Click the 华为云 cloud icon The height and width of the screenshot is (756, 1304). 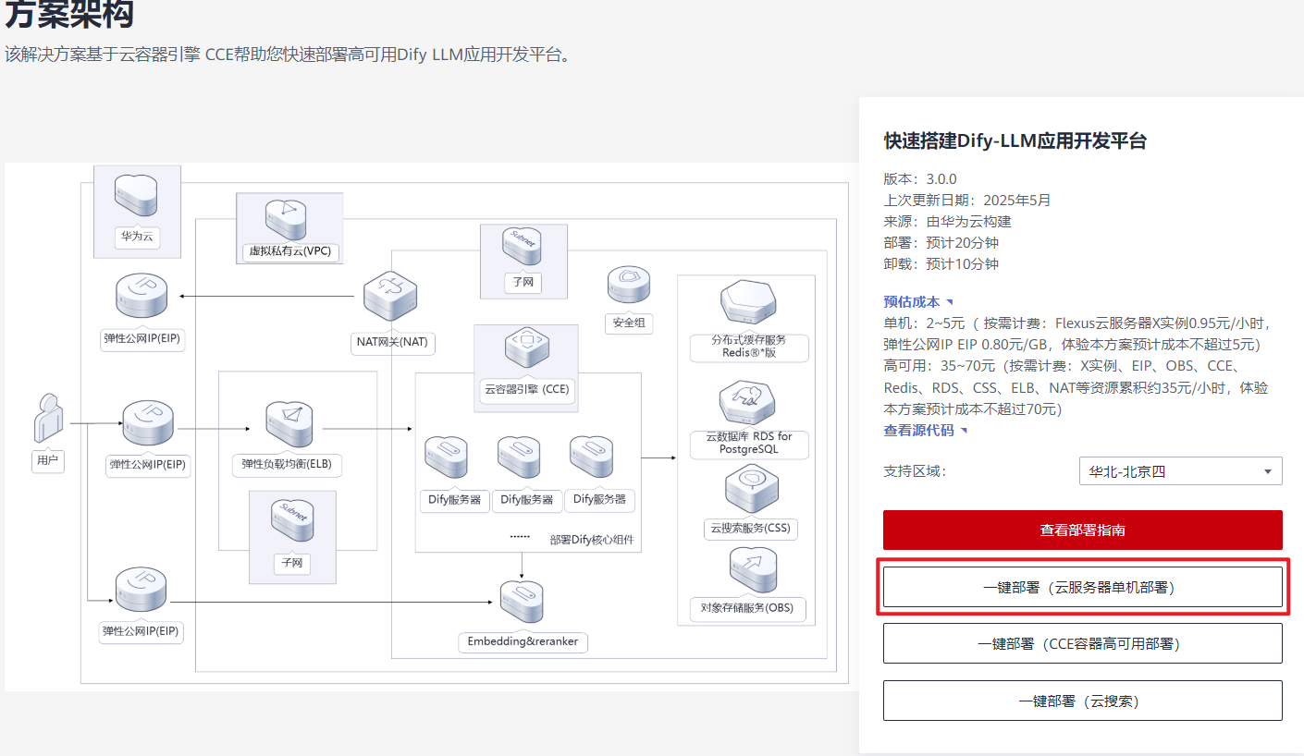click(136, 196)
